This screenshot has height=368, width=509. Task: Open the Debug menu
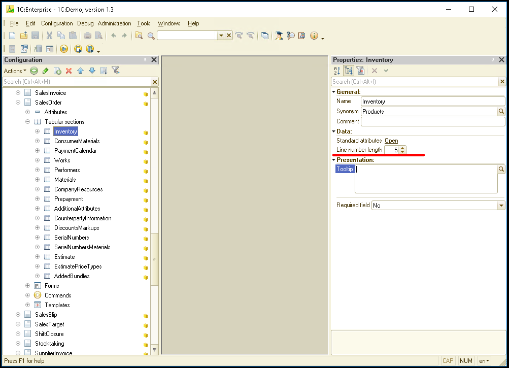(x=85, y=23)
